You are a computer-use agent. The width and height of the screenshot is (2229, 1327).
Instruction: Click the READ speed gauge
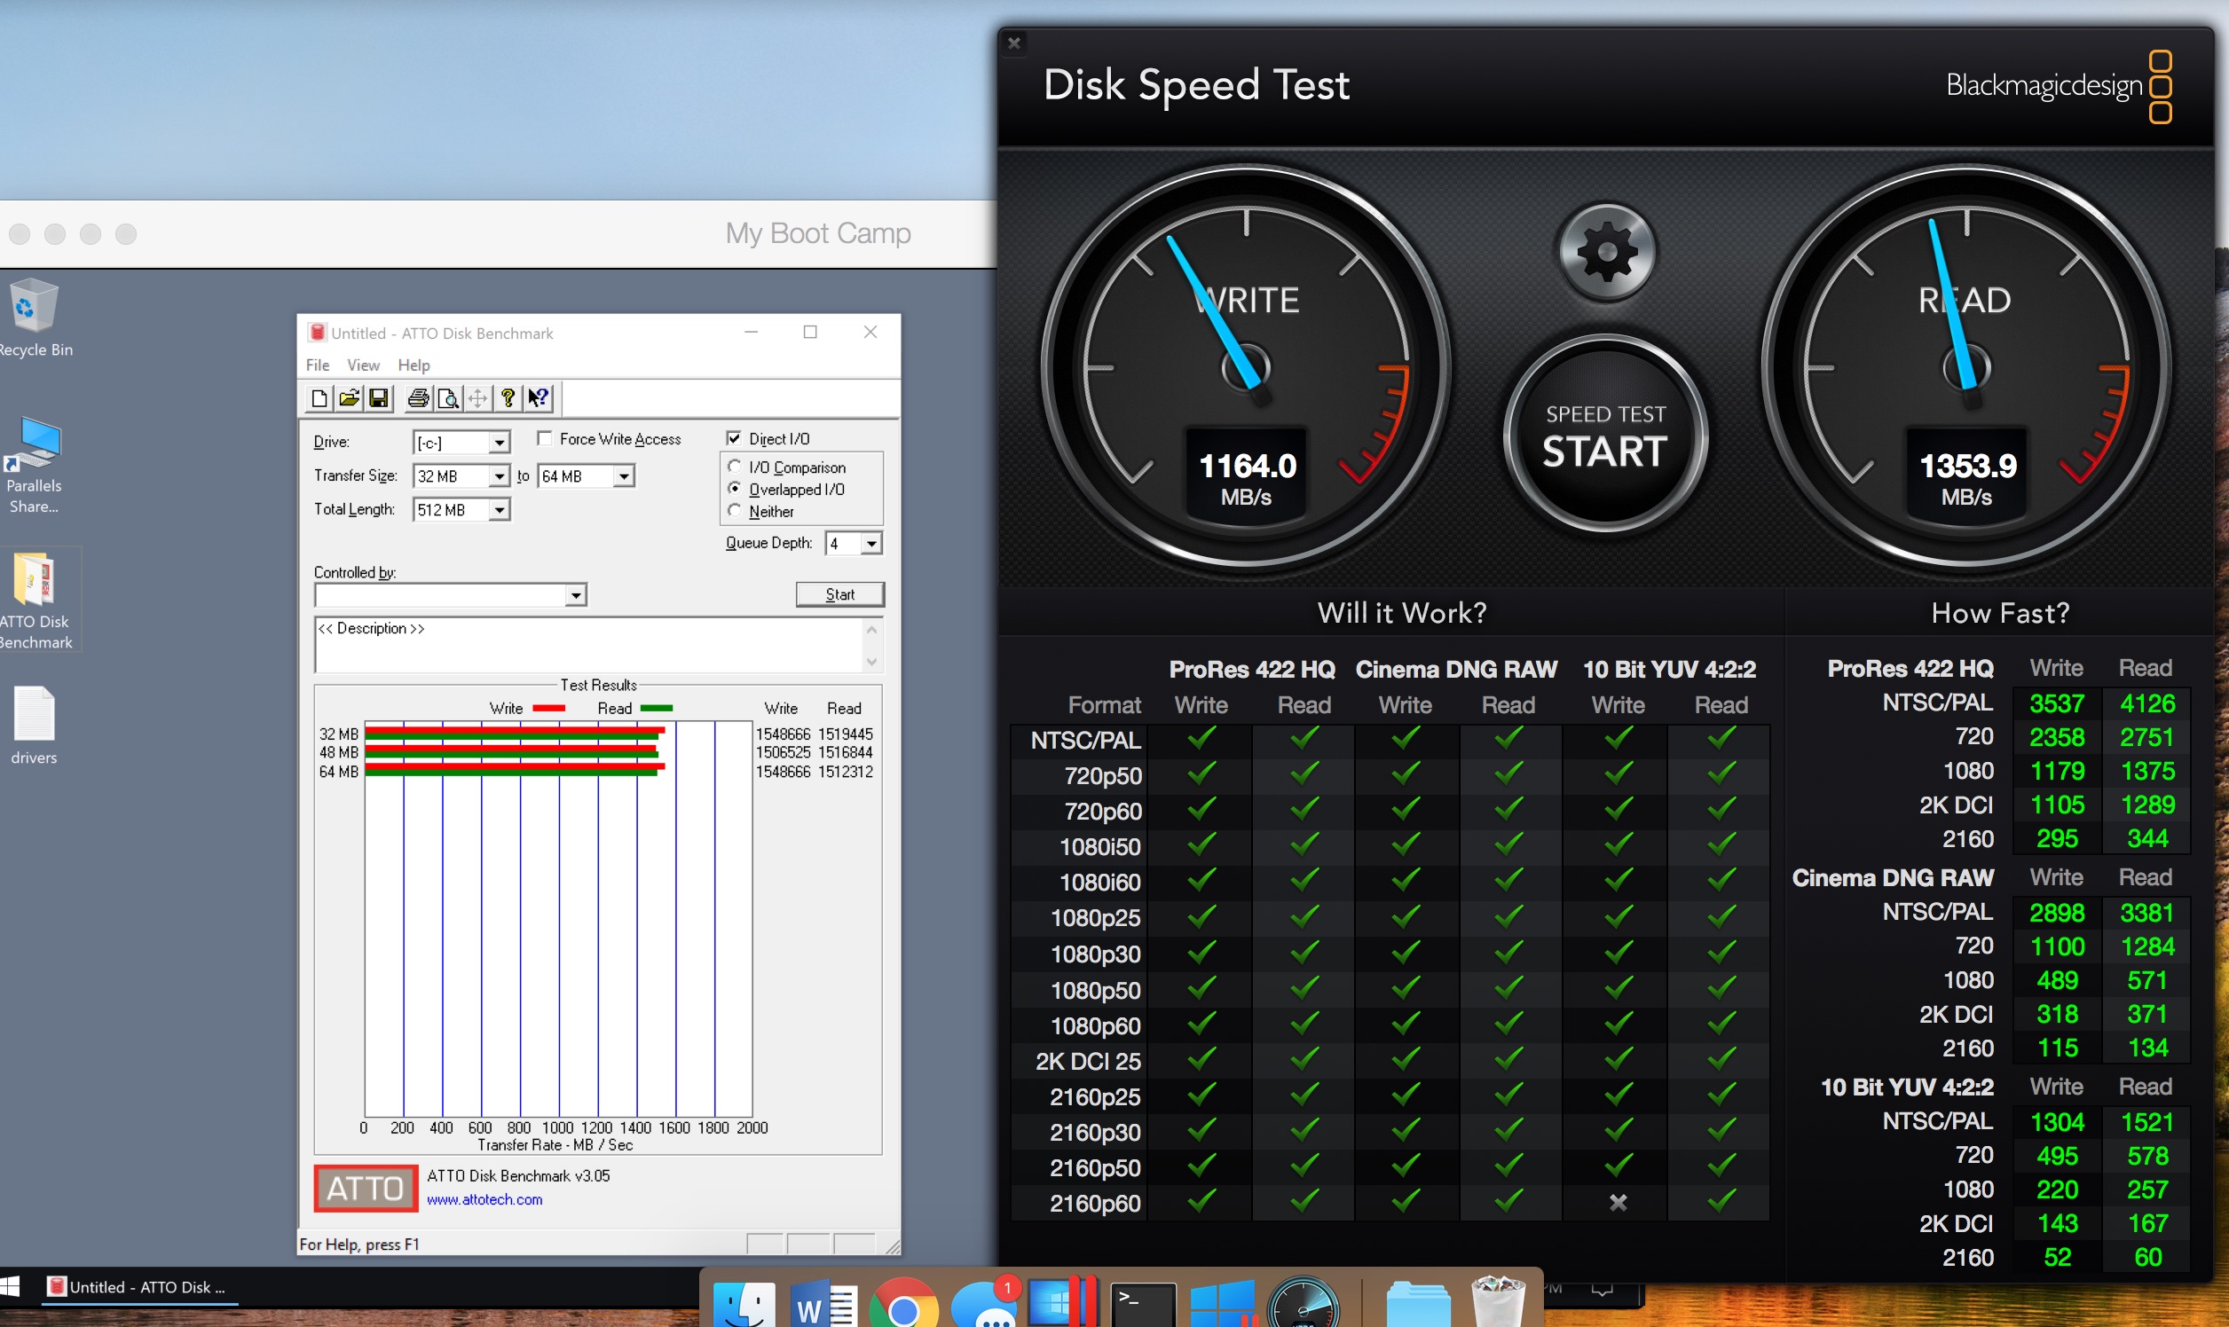1966,367
